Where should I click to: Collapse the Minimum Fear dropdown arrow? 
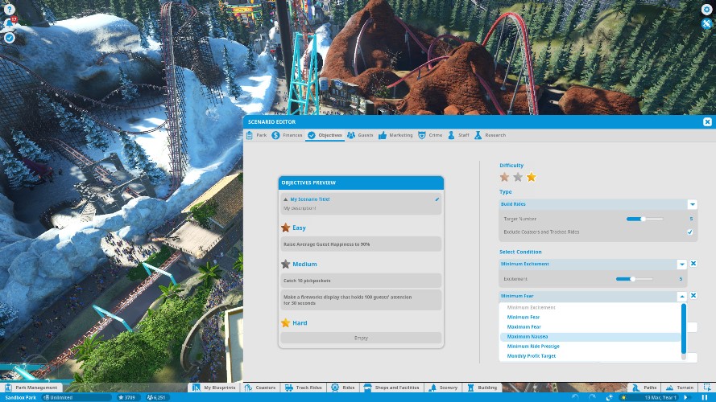[681, 296]
